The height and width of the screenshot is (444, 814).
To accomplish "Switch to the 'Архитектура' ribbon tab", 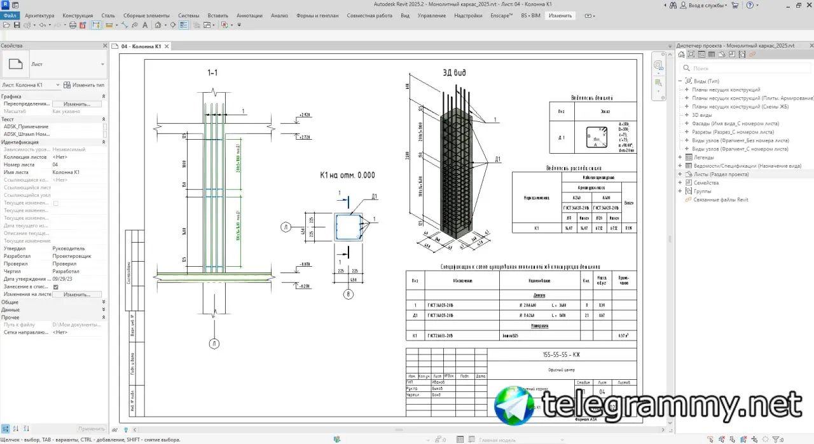I will pos(39,15).
